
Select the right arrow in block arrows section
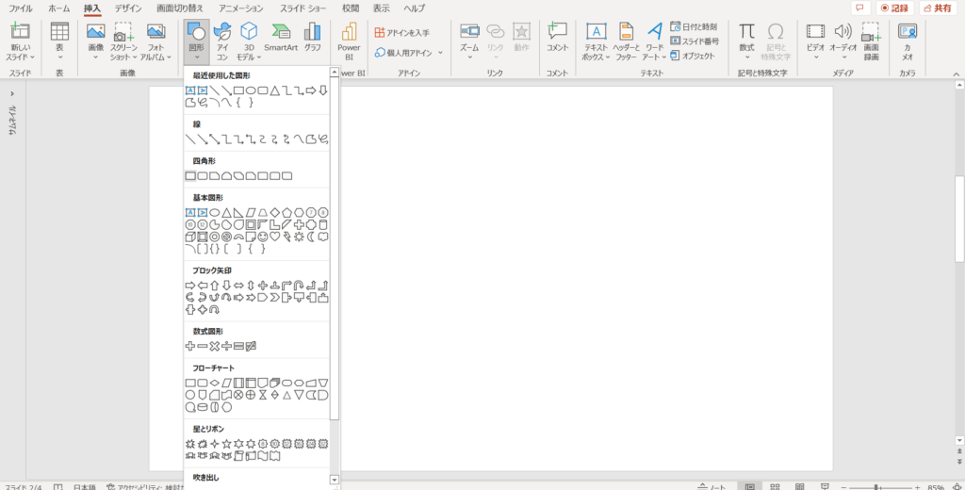pyautogui.click(x=190, y=286)
